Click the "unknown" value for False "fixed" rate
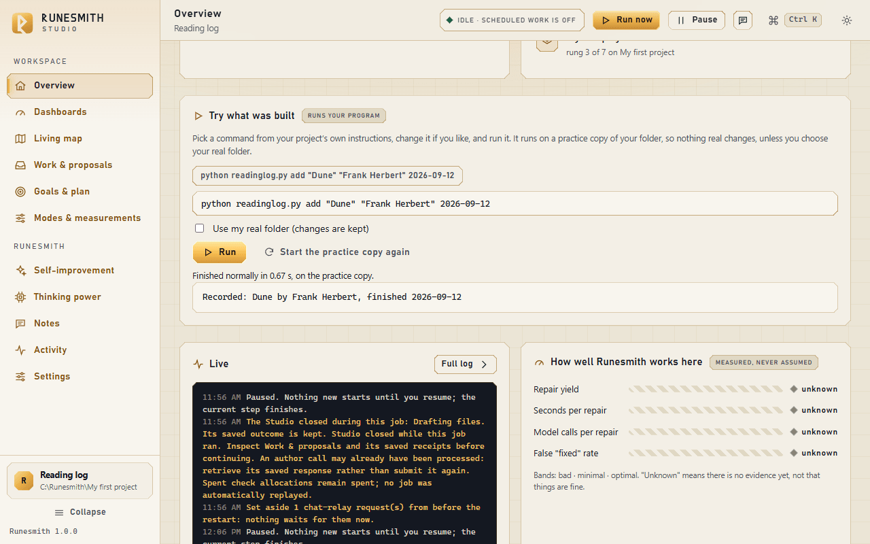The image size is (870, 544). [x=820, y=454]
